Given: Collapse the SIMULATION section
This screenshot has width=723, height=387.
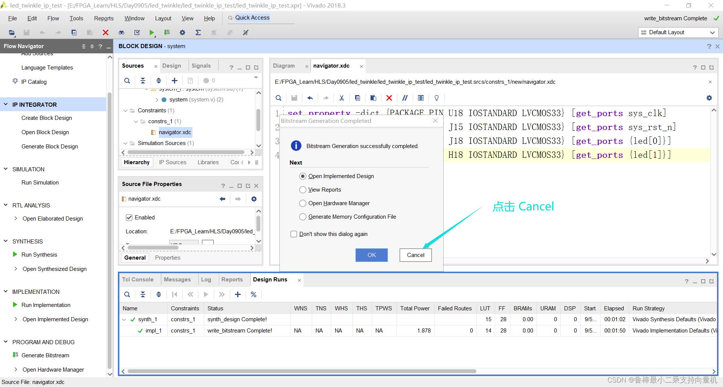Looking at the screenshot, I should coord(6,169).
